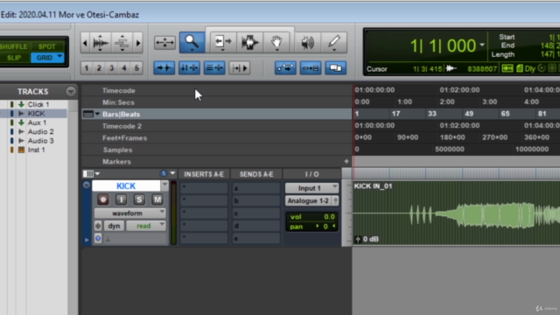Toggle input monitoring on KICK
Image resolution: width=560 pixels, height=315 pixels.
pos(121,199)
